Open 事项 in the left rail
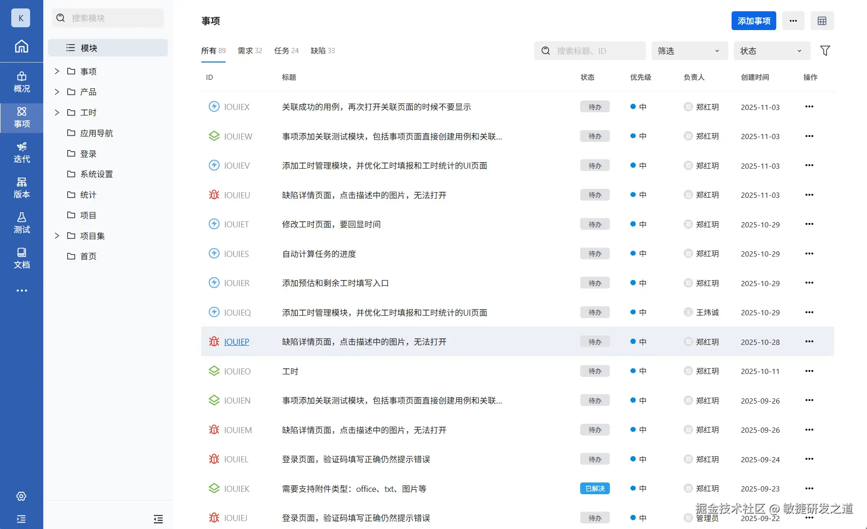Screen dimensions: 867x529 (22, 117)
